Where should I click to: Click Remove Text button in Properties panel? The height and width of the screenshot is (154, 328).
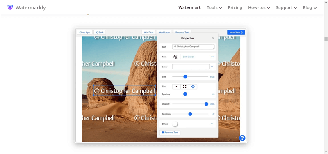click(x=170, y=133)
